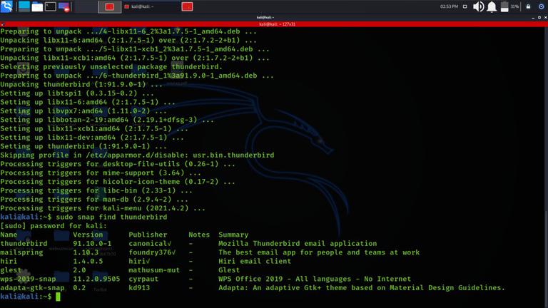Click 'Processing triggers for man-db' line

[x=94, y=200]
